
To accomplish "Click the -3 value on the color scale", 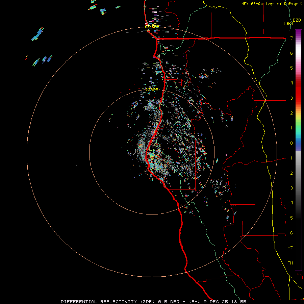I will click(x=290, y=188).
